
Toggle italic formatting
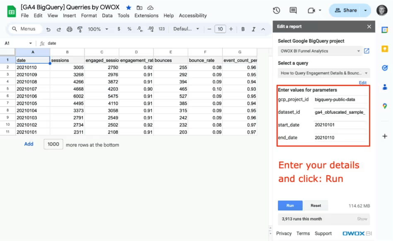pos(253,29)
